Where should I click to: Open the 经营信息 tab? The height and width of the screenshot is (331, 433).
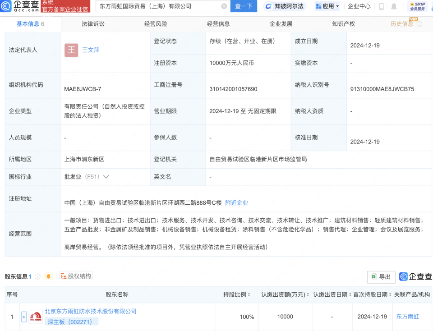click(218, 24)
